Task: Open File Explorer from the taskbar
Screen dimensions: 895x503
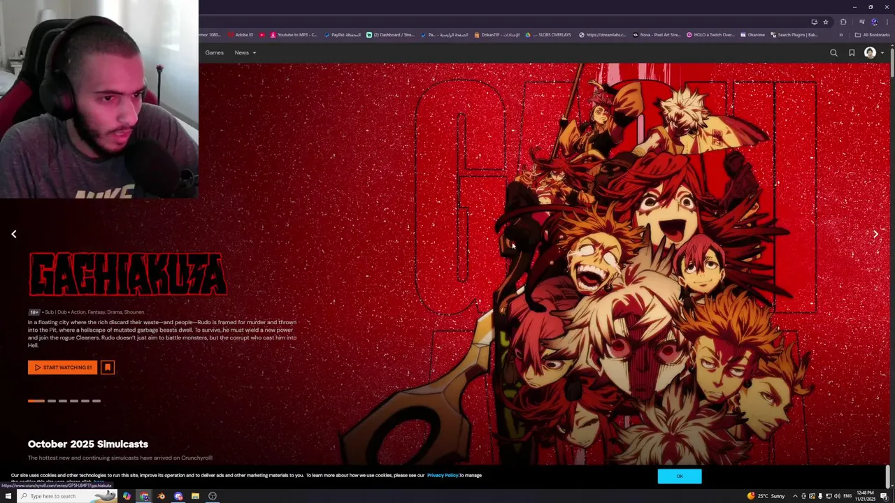Action: pyautogui.click(x=195, y=496)
